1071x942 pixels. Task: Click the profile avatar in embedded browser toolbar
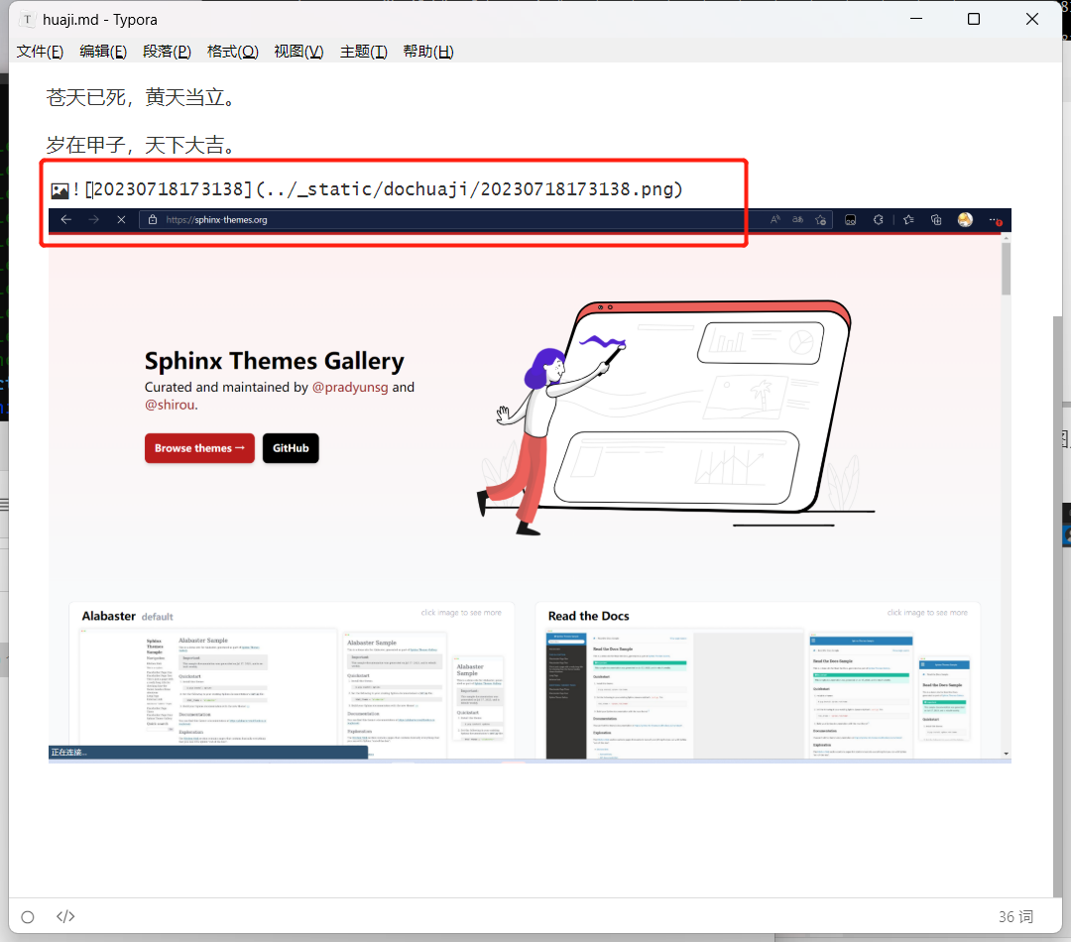965,219
